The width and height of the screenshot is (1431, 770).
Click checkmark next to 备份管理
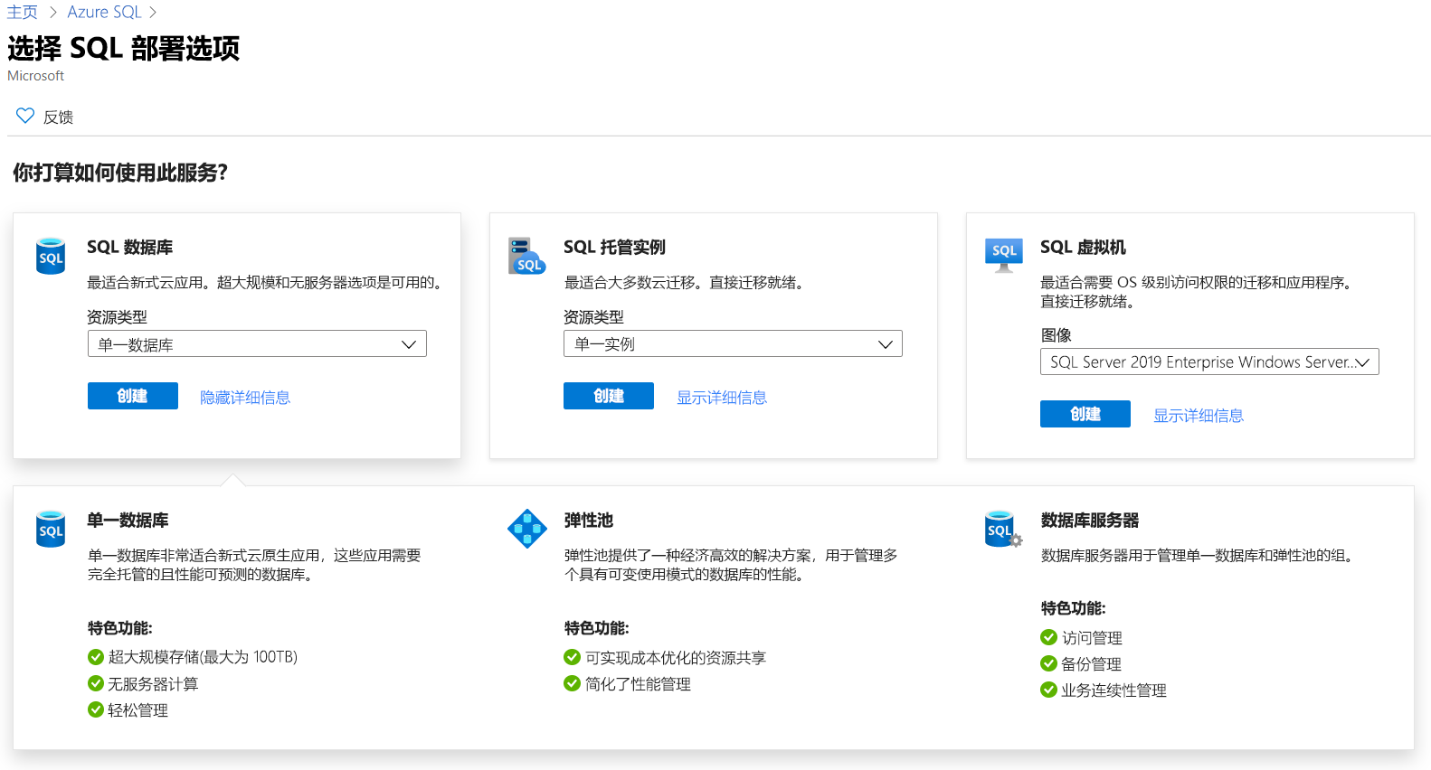(1048, 663)
